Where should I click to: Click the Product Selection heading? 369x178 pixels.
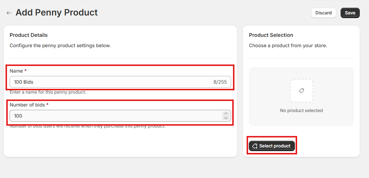[271, 35]
